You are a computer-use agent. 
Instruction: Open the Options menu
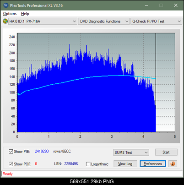point(10,14)
